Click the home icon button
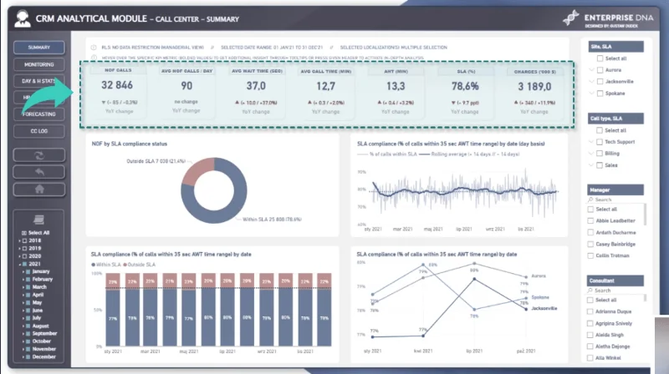 point(39,190)
